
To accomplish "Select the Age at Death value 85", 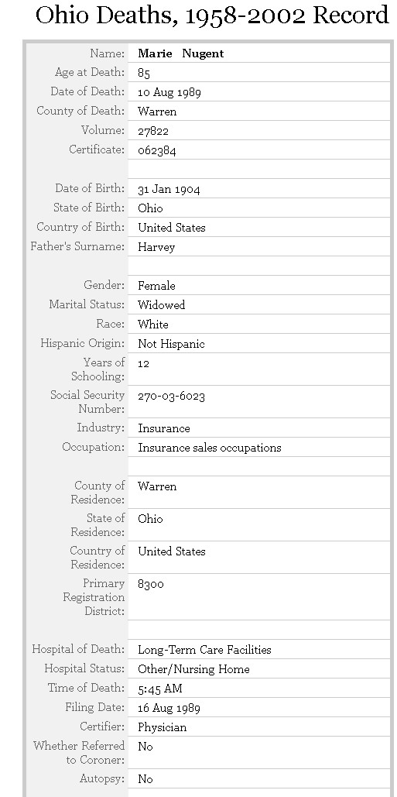I will [144, 73].
